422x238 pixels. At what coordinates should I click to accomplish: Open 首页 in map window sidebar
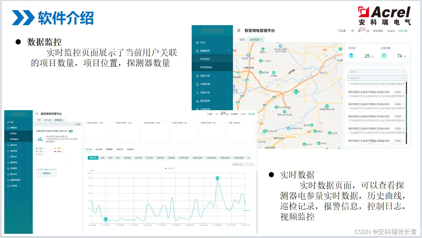click(212, 42)
